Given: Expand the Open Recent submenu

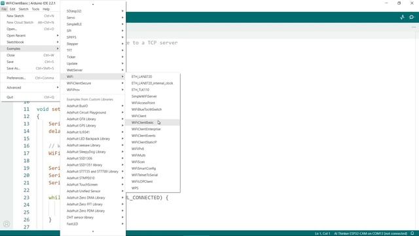Looking at the screenshot, I should coord(30,35).
